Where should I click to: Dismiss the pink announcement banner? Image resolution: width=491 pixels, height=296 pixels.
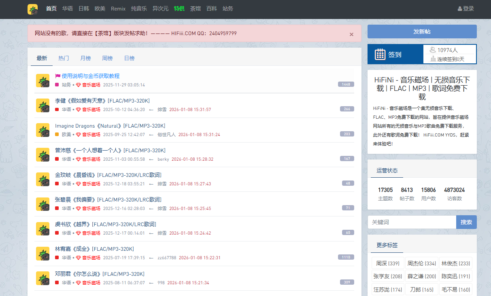click(x=351, y=34)
